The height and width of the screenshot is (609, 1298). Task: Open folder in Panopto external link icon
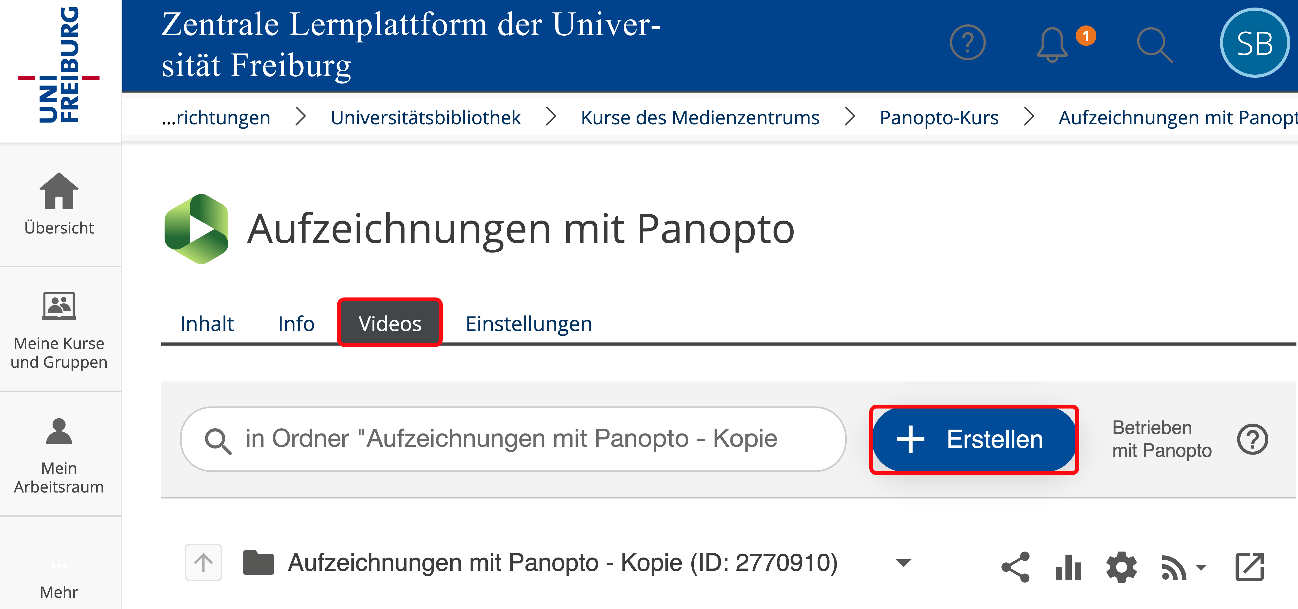pyautogui.click(x=1250, y=567)
